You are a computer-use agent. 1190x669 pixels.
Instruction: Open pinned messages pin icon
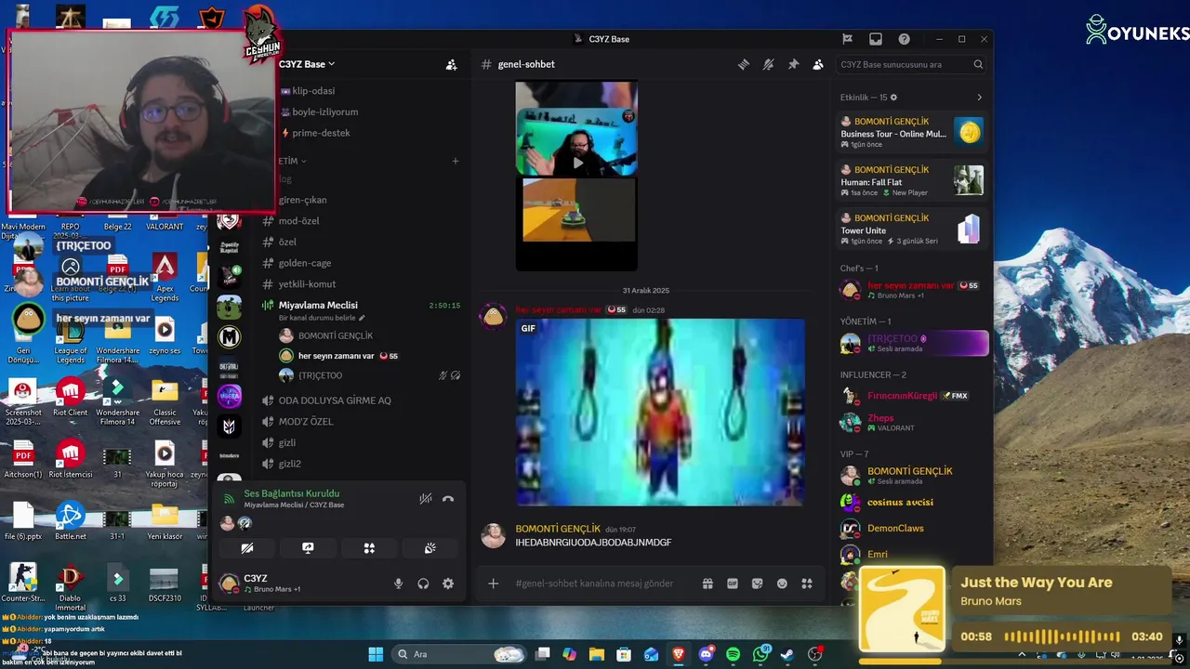pos(793,64)
